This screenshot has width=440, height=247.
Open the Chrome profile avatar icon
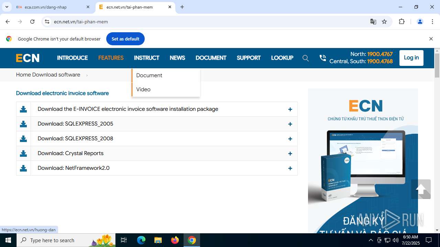(420, 22)
